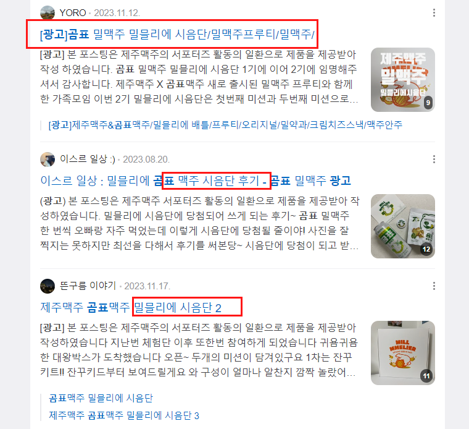Open more options for 이스르 일상 post
Screen dimensions: 469x429
[434, 159]
